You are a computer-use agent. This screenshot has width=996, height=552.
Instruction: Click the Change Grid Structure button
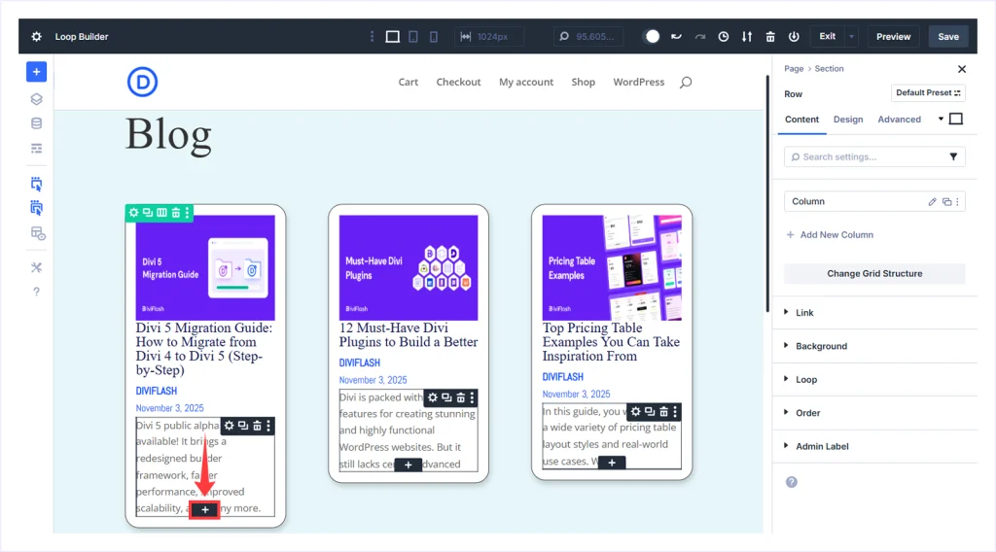click(874, 274)
